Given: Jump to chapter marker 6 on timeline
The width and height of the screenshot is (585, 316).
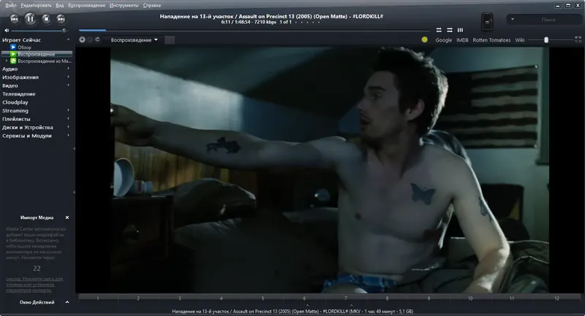Looking at the screenshot, I should tap(304, 298).
